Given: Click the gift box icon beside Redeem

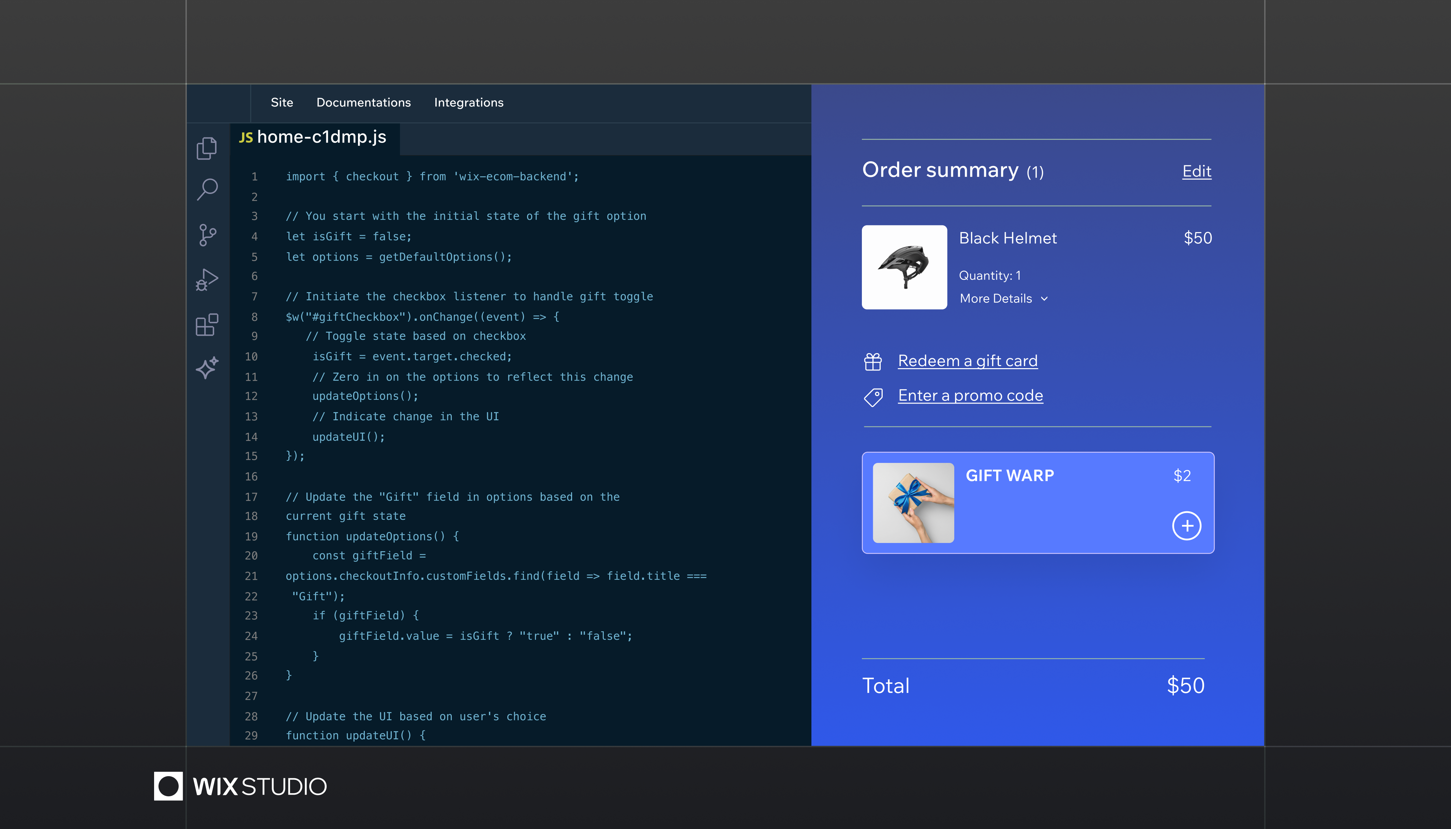Looking at the screenshot, I should point(873,362).
